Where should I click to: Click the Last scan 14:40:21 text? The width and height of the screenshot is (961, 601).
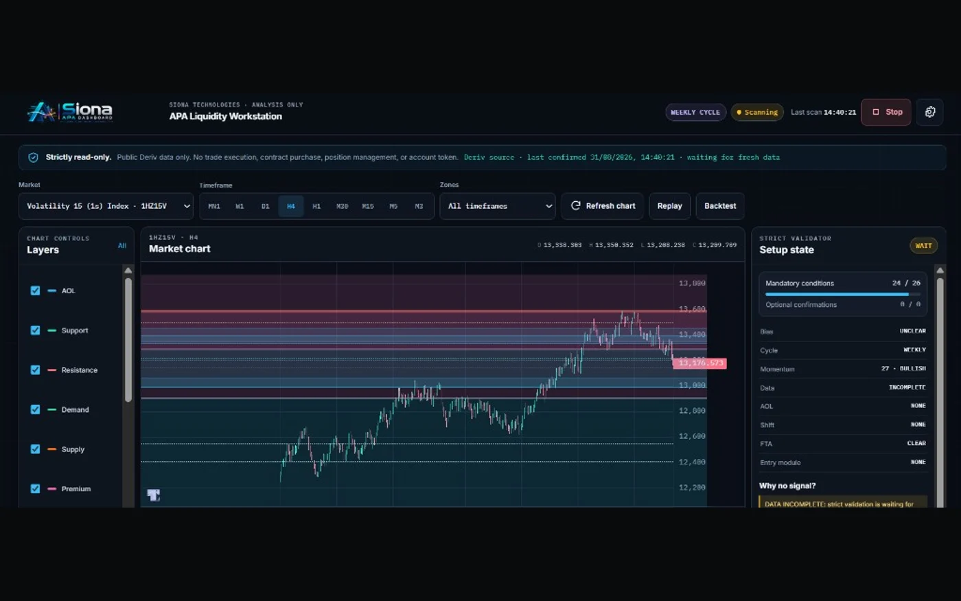tap(823, 112)
